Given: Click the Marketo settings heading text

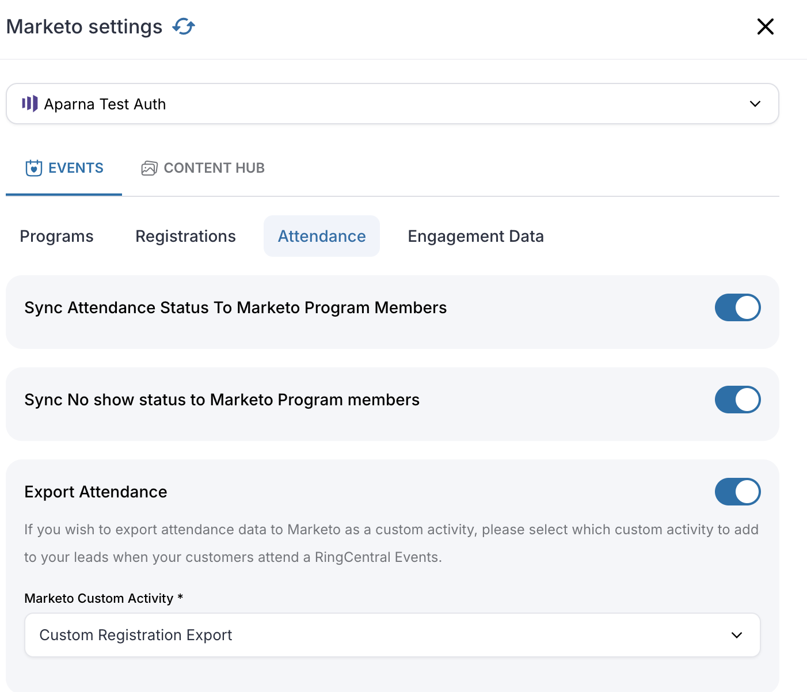Looking at the screenshot, I should click(84, 26).
